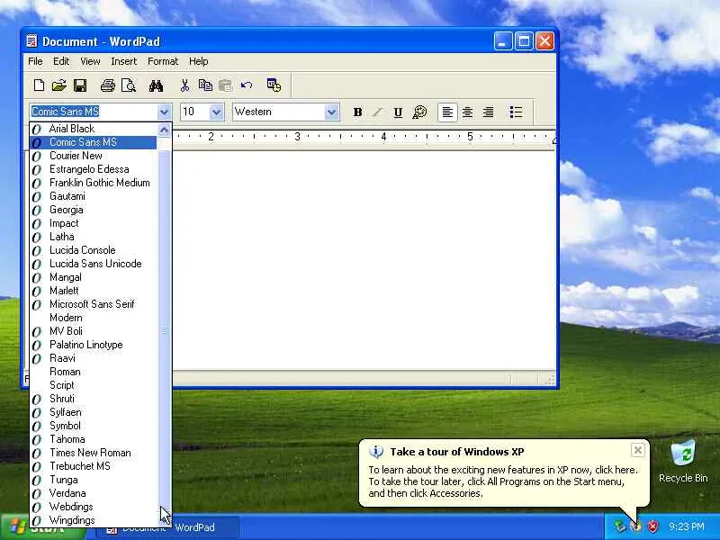Viewport: 720px width, 540px height.
Task: Open a file using the Open folder icon
Action: pos(59,85)
